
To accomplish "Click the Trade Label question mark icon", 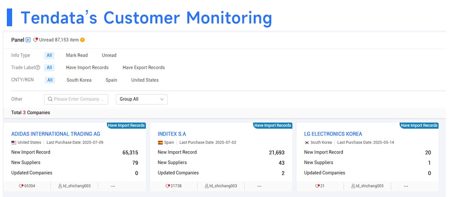I will 37,67.
